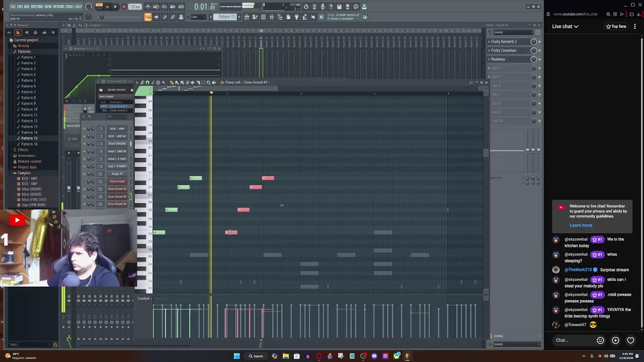Image resolution: width=644 pixels, height=362 pixels.
Task: Click the transport stop button
Action: 115,7
